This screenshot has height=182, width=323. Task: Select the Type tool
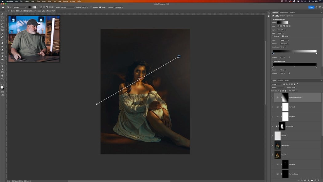click(x=2, y=66)
